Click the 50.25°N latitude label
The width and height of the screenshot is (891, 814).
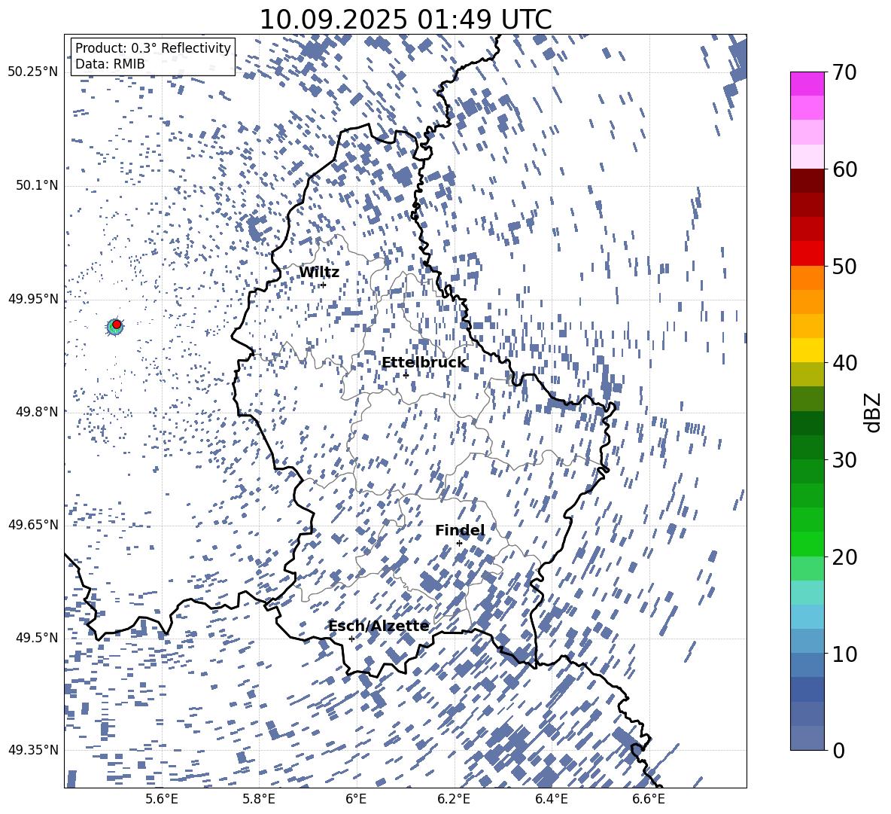(33, 72)
